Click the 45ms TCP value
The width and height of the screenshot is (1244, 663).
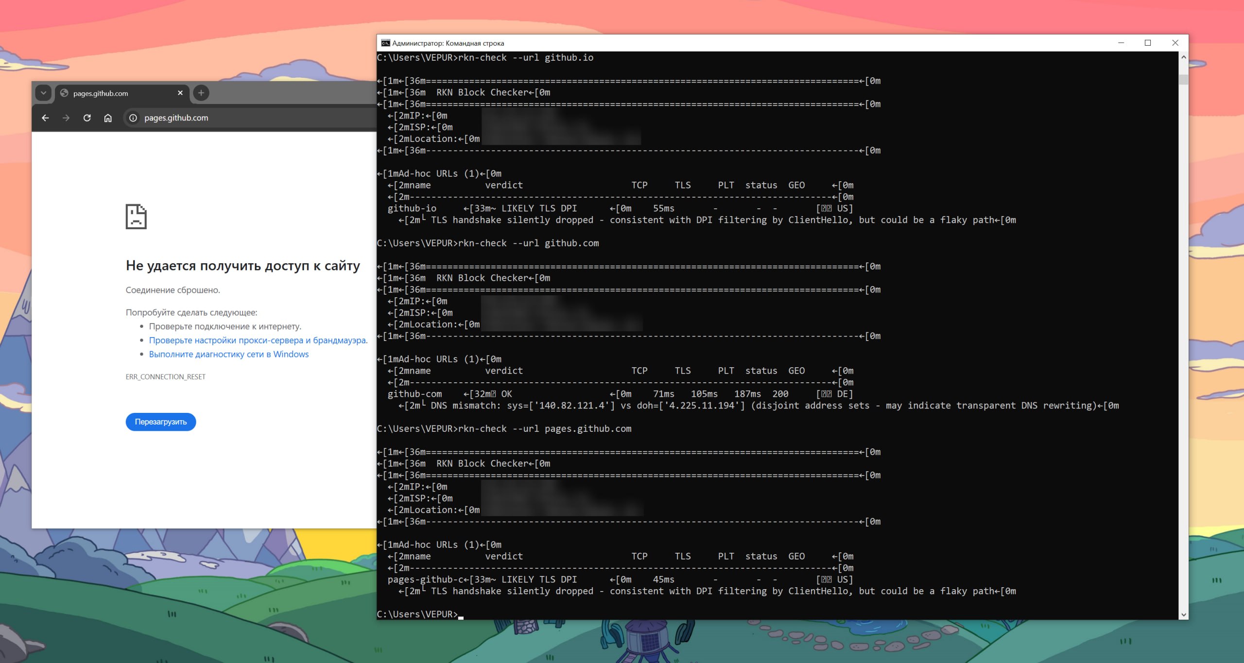(x=664, y=579)
